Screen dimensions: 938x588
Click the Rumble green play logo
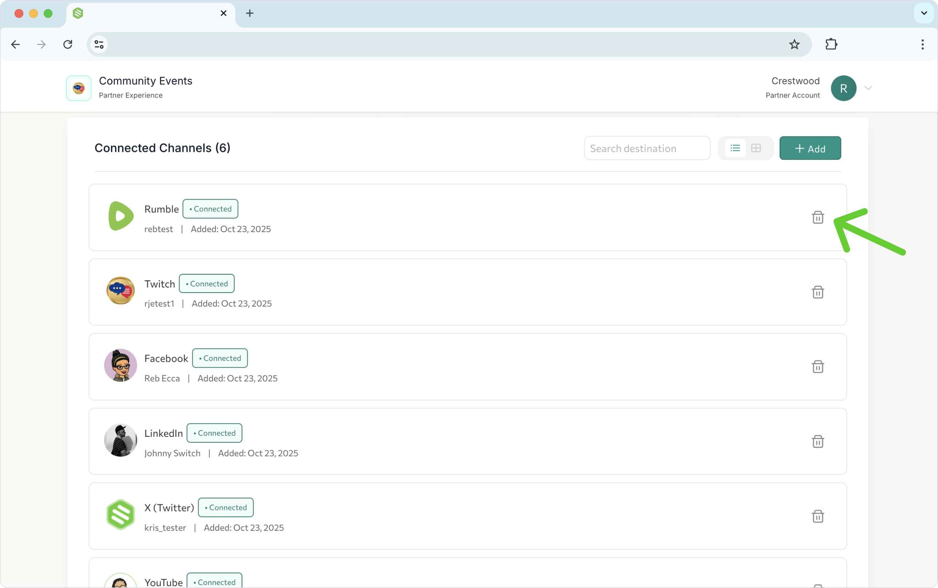coord(121,216)
